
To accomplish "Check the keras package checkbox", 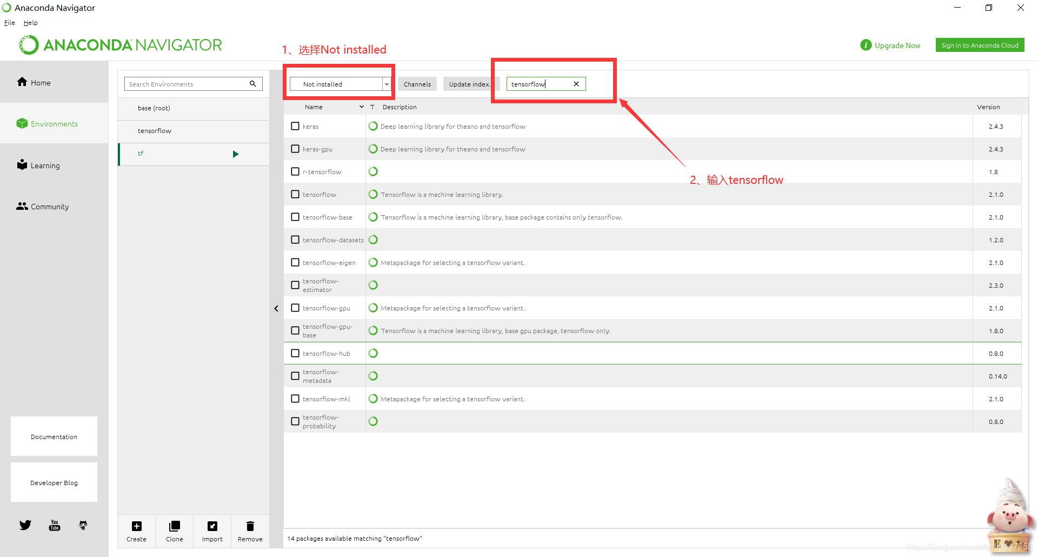I will pyautogui.click(x=295, y=126).
